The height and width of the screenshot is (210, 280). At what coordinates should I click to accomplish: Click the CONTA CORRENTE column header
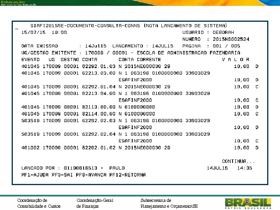[x=140, y=59]
